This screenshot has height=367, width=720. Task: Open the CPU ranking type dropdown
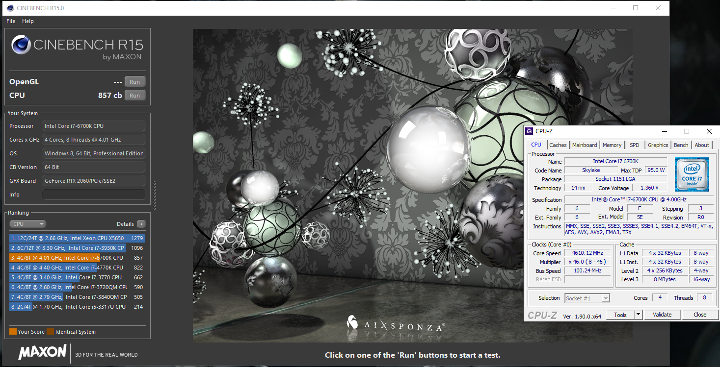point(27,224)
